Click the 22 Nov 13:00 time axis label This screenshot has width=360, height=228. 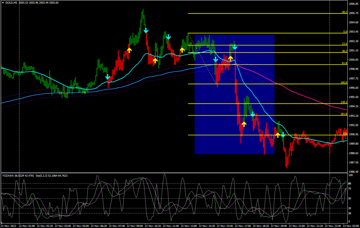(189, 226)
